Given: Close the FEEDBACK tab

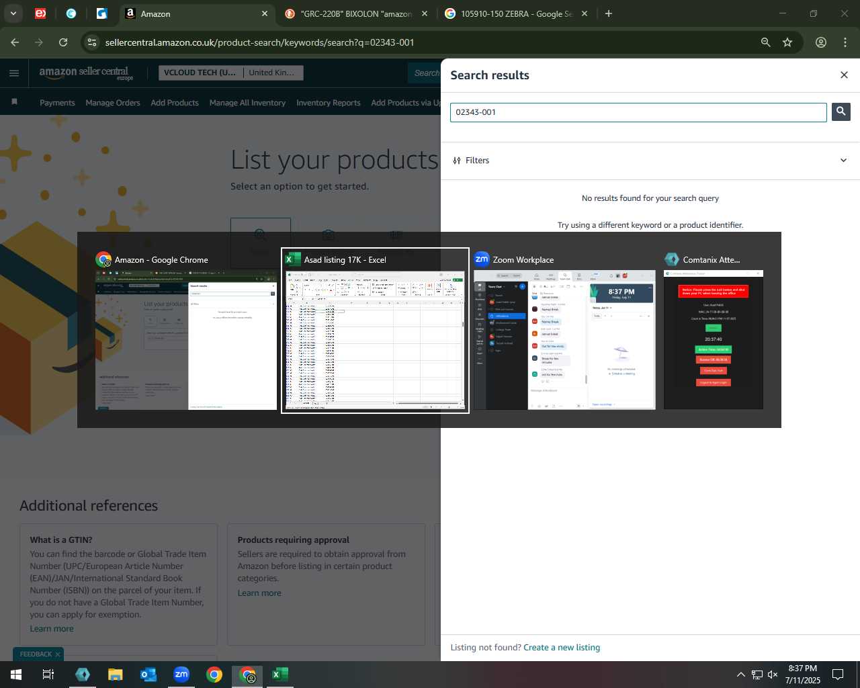Looking at the screenshot, I should click(58, 654).
